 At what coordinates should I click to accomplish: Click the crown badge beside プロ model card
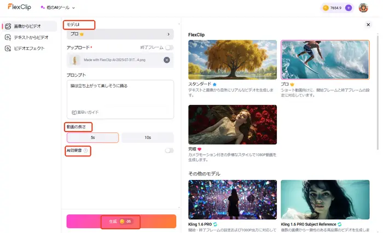[x=292, y=84]
